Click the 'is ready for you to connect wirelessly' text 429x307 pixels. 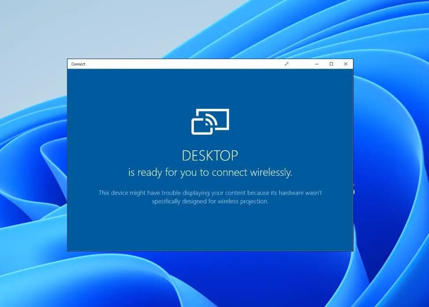click(210, 173)
